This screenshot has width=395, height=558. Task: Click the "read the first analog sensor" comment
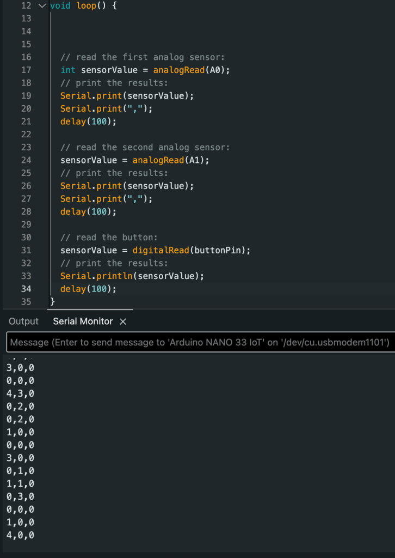tap(143, 57)
